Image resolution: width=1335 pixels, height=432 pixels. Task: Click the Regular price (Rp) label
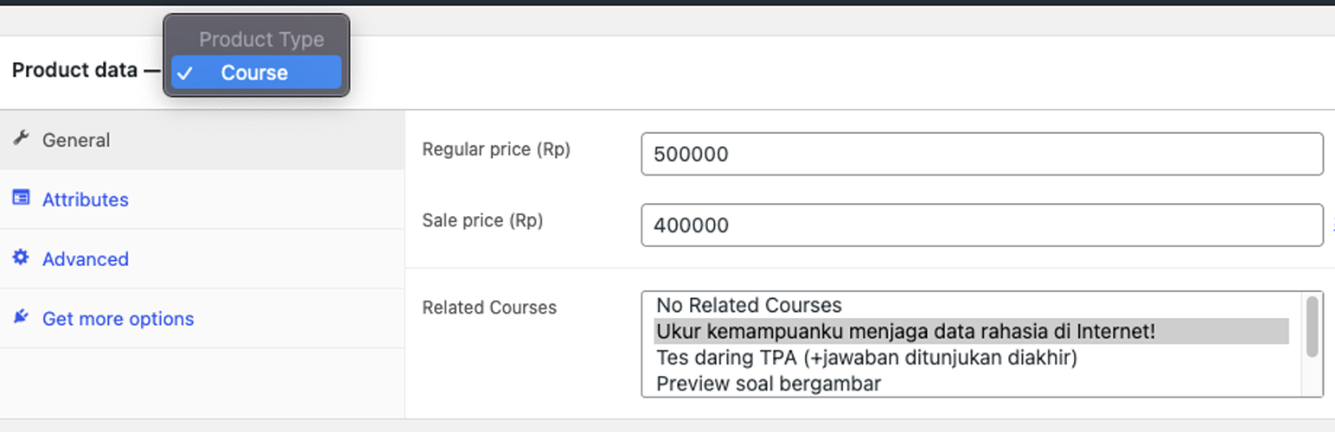coord(496,149)
